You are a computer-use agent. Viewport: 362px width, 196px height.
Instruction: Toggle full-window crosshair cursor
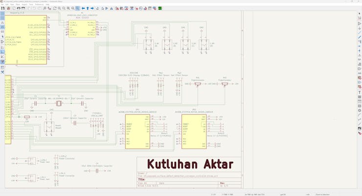[2, 37]
